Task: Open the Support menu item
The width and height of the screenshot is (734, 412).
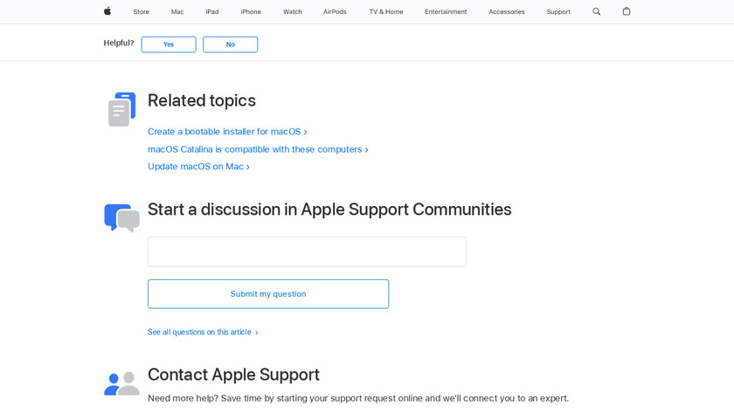Action: click(558, 11)
